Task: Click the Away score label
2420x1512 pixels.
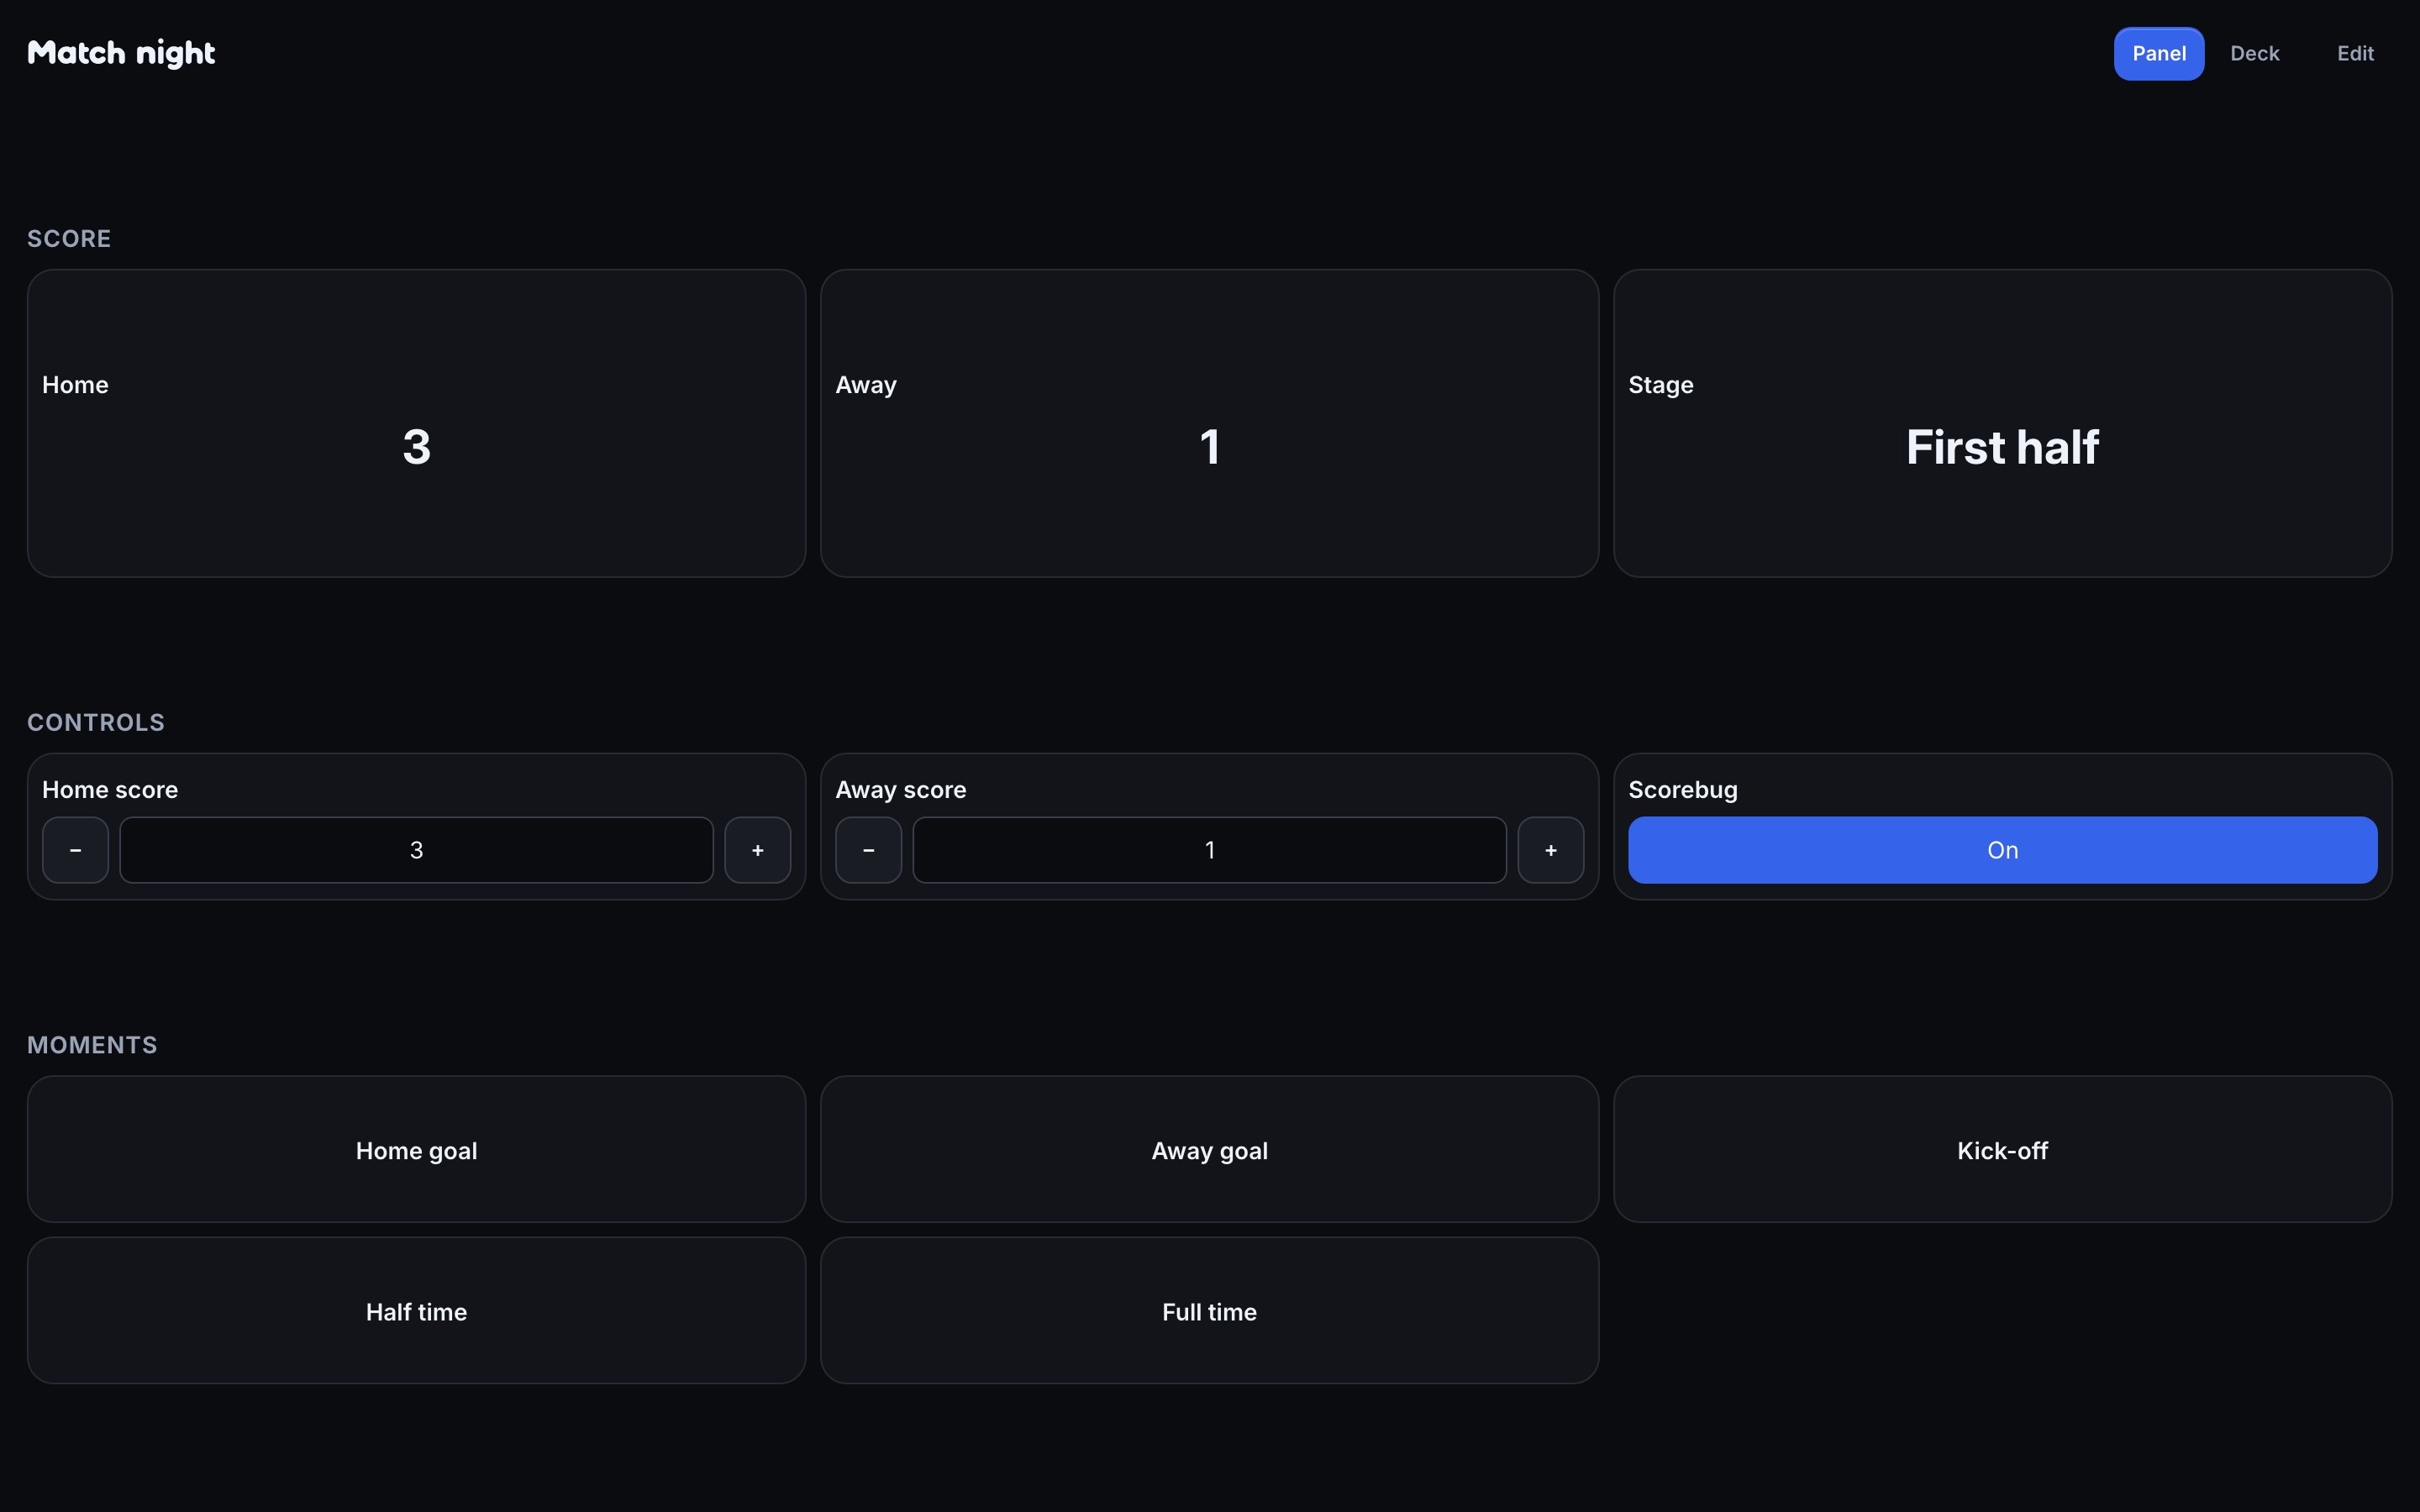Action: tap(901, 790)
